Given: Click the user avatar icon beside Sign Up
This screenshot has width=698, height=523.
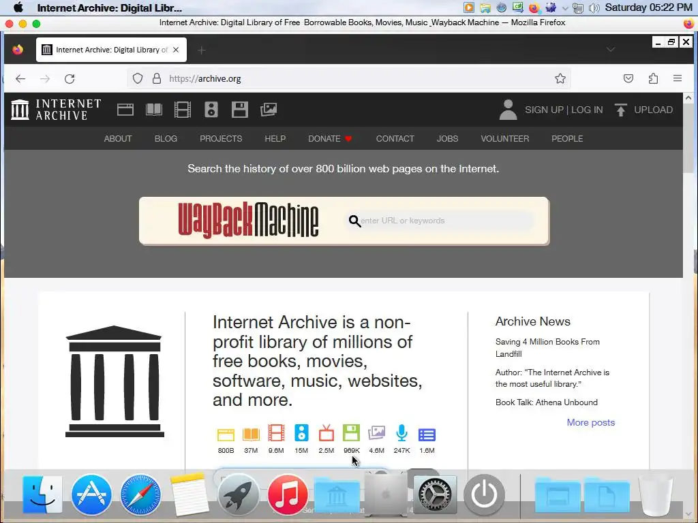Looking at the screenshot, I should click(x=508, y=110).
